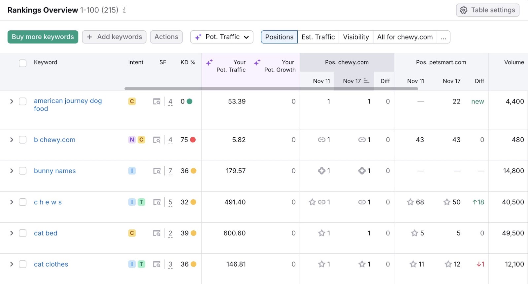Select the cat clothes row checkbox
528x284 pixels.
22,264
